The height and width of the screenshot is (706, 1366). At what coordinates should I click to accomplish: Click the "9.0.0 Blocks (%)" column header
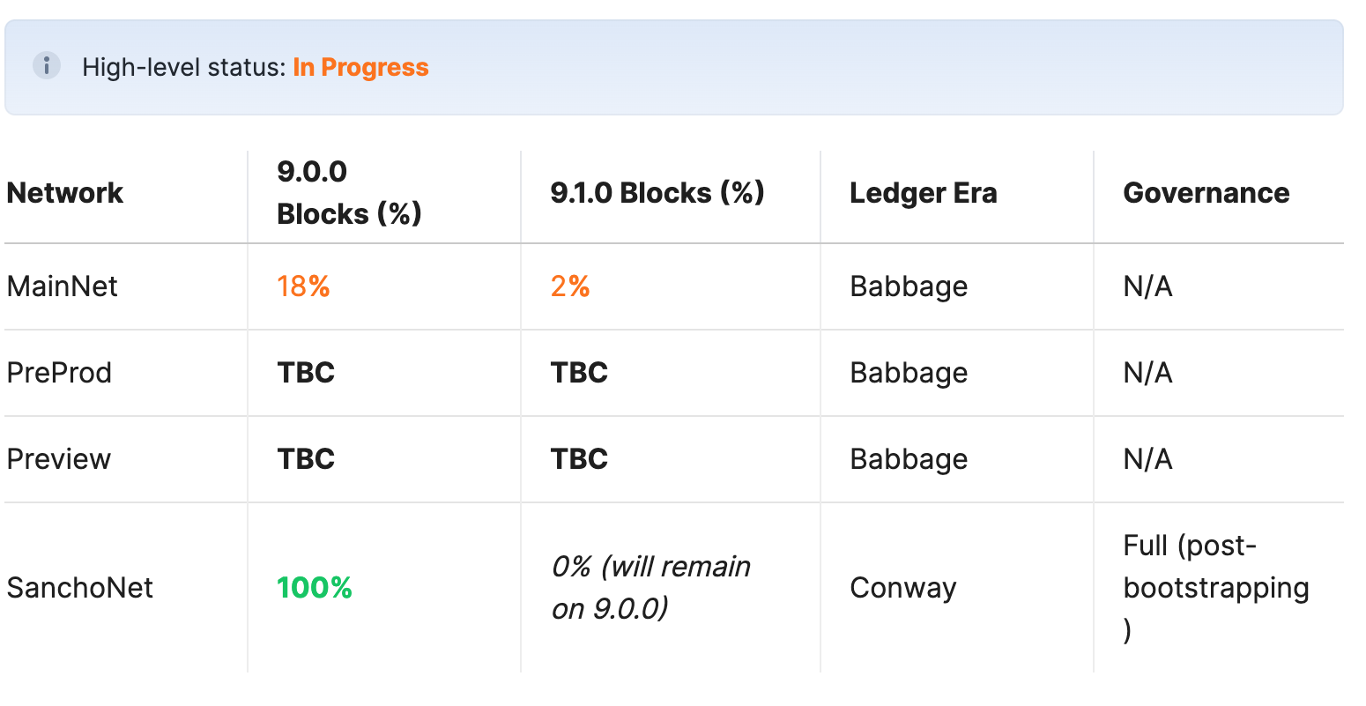pyautogui.click(x=349, y=193)
